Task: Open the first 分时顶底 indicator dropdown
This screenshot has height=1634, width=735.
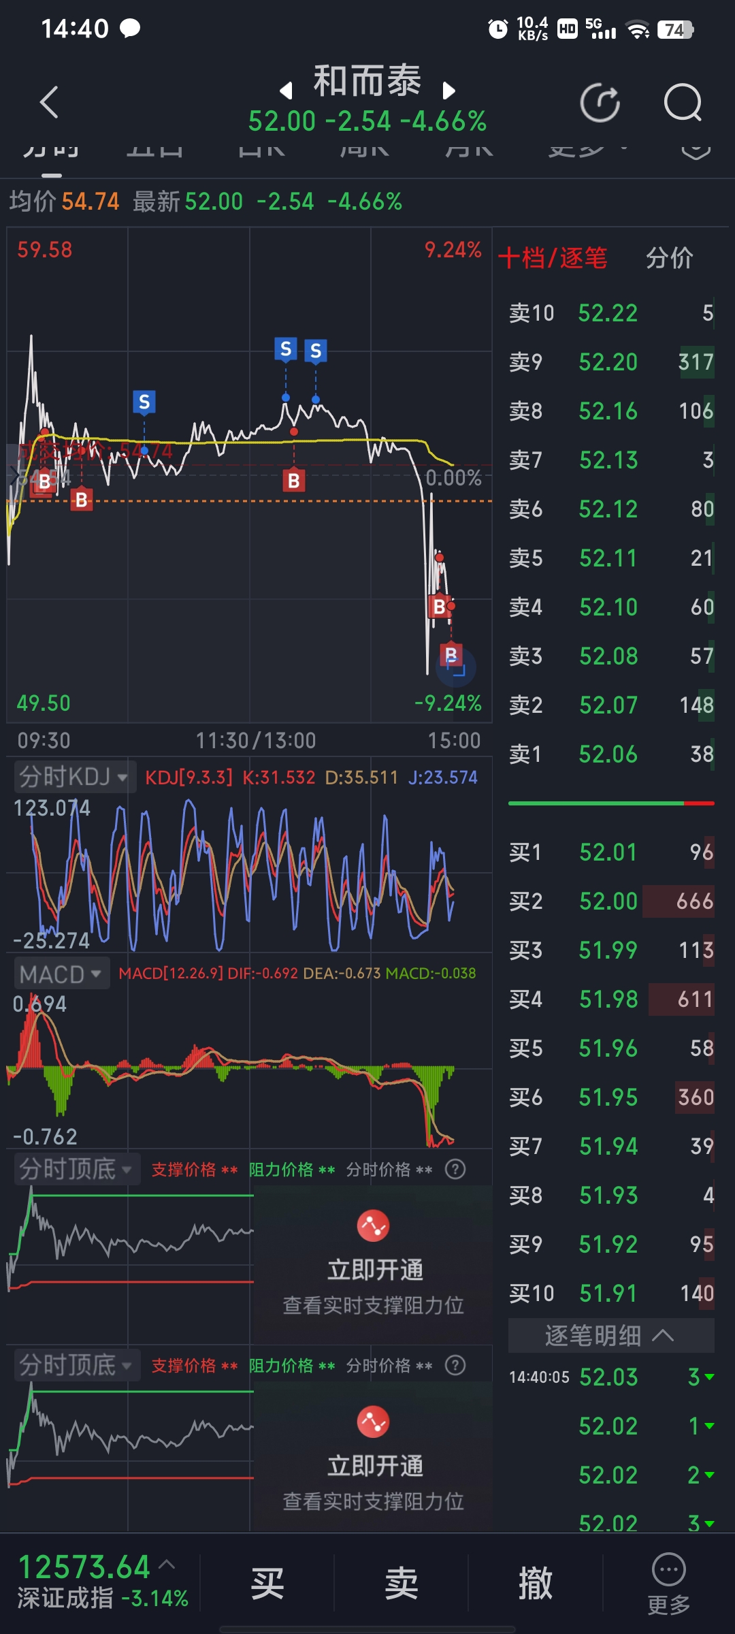Action: pyautogui.click(x=77, y=1169)
